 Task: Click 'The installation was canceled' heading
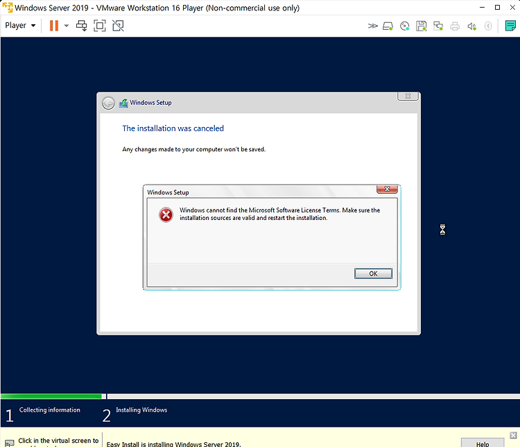pyautogui.click(x=173, y=128)
